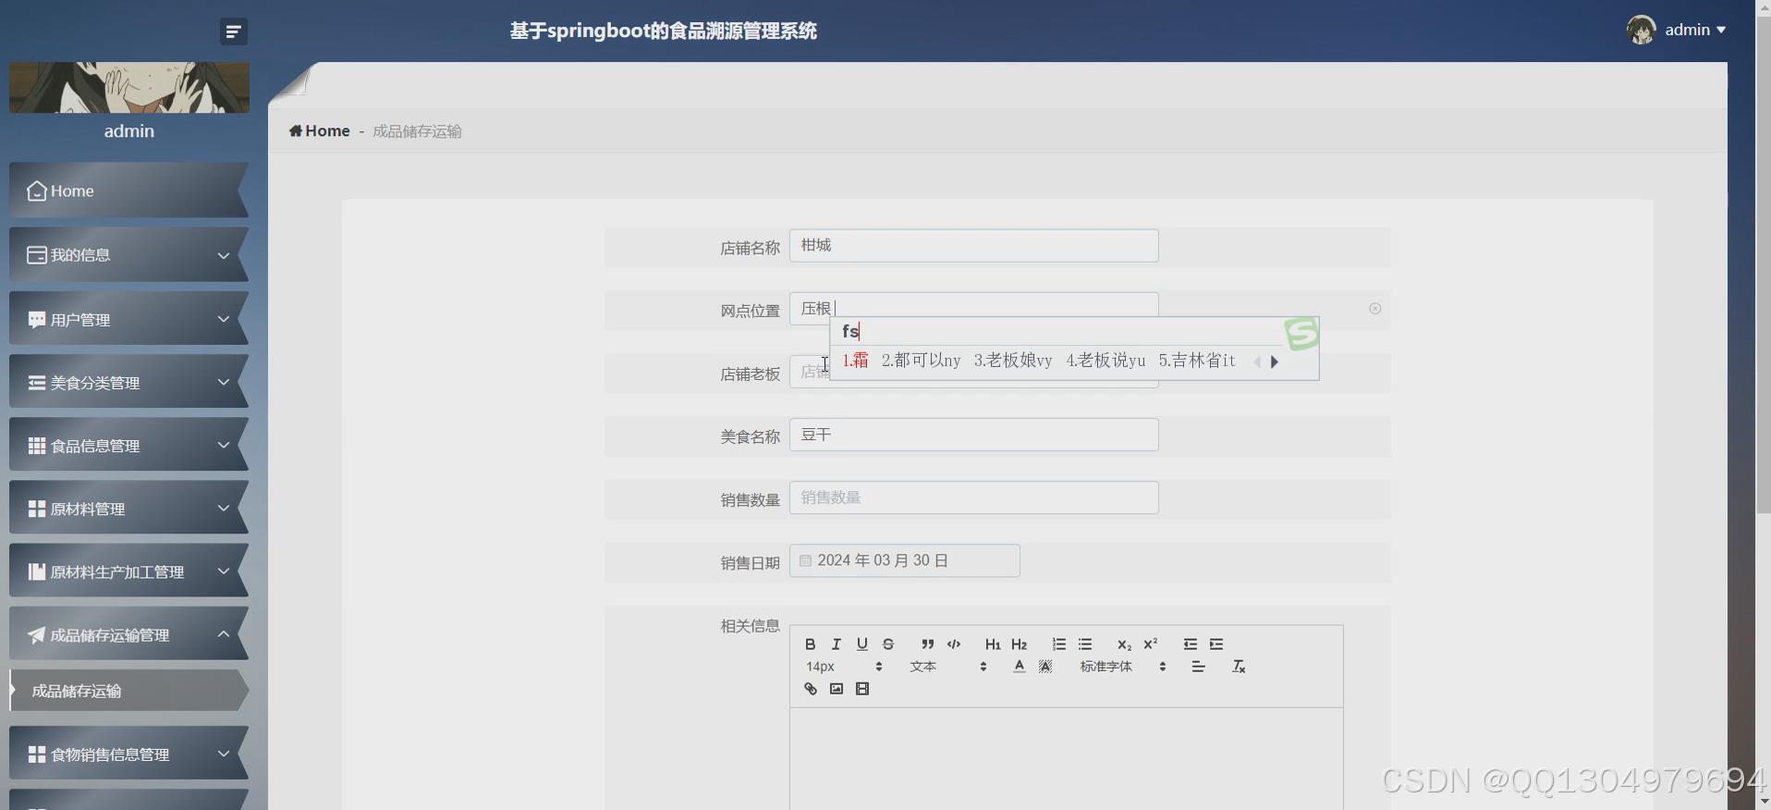Clear the 网点位置 field with the clear icon
The image size is (1771, 810).
click(1374, 309)
